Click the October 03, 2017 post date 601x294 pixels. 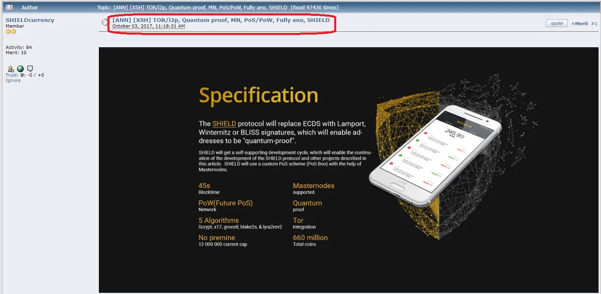point(148,26)
